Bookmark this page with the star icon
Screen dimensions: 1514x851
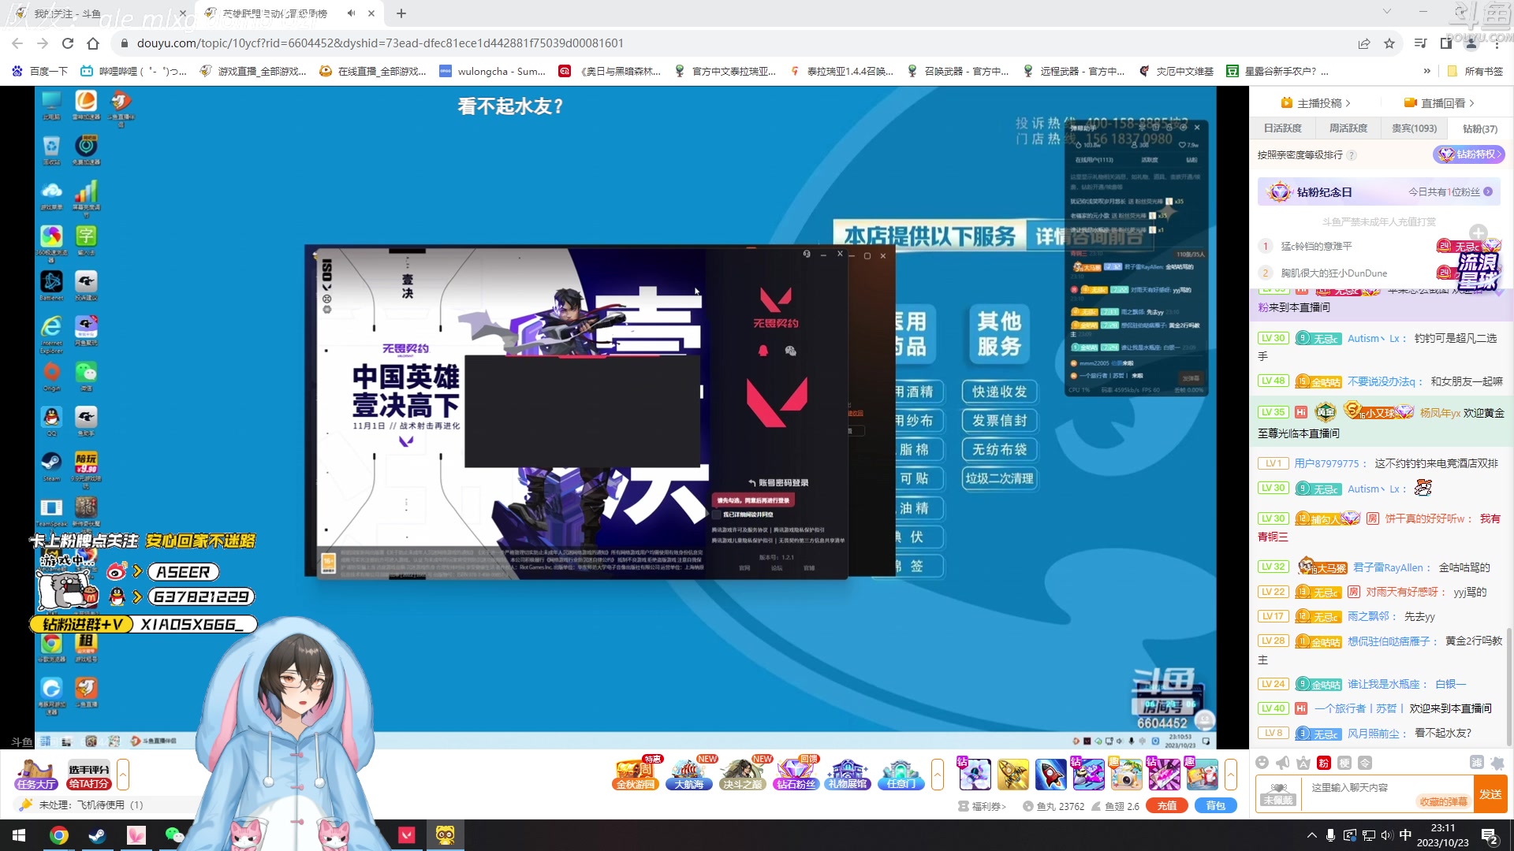[x=1389, y=43]
